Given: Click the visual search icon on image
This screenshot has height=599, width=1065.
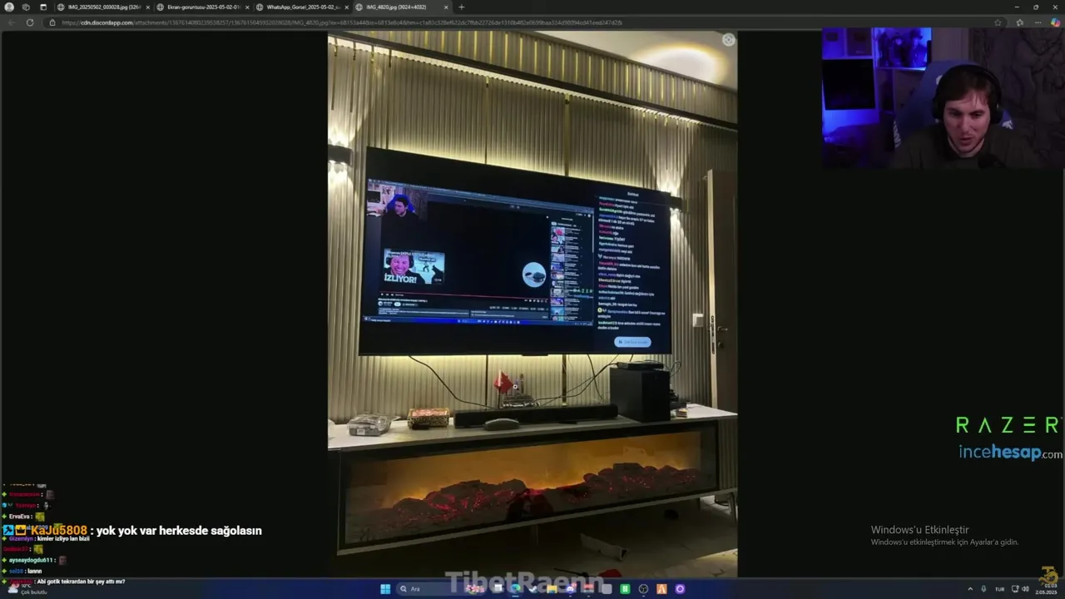Looking at the screenshot, I should click(728, 40).
